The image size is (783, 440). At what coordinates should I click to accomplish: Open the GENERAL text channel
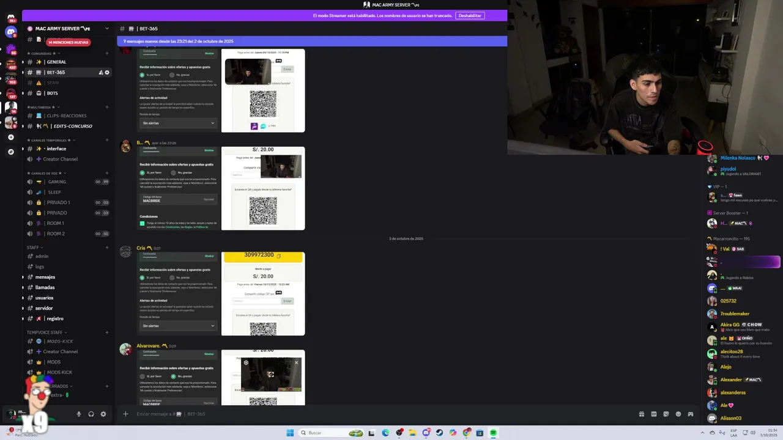[x=68, y=62]
